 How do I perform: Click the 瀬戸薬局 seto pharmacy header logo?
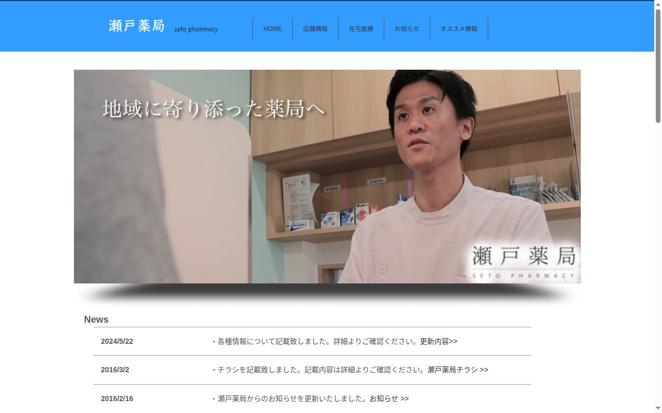[x=163, y=26]
